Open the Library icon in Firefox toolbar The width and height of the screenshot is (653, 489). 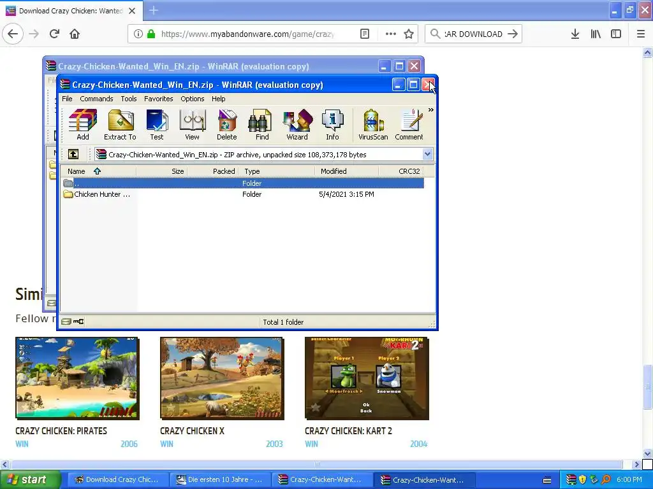tap(596, 34)
